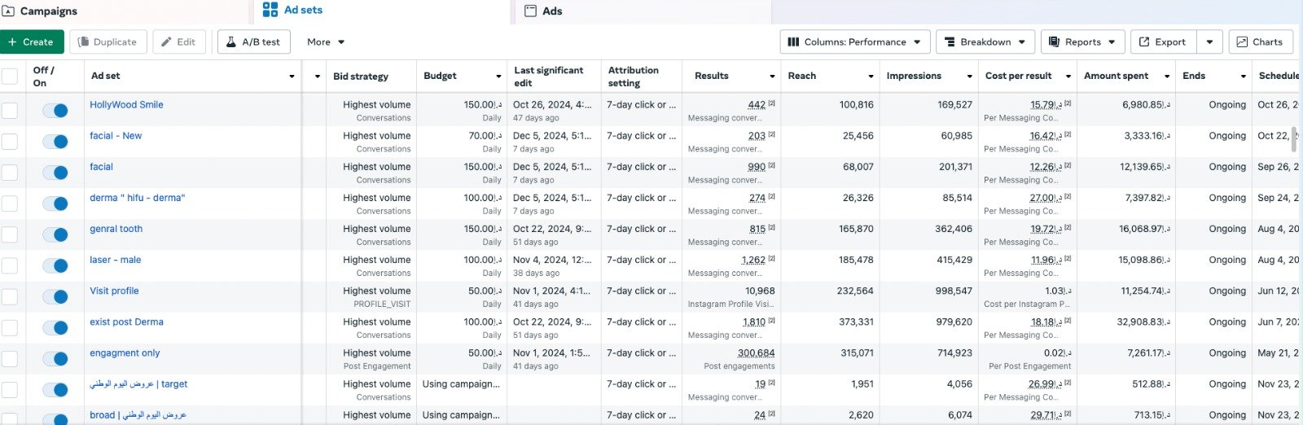Click the Duplicate icon button
1303x425 pixels.
83,42
